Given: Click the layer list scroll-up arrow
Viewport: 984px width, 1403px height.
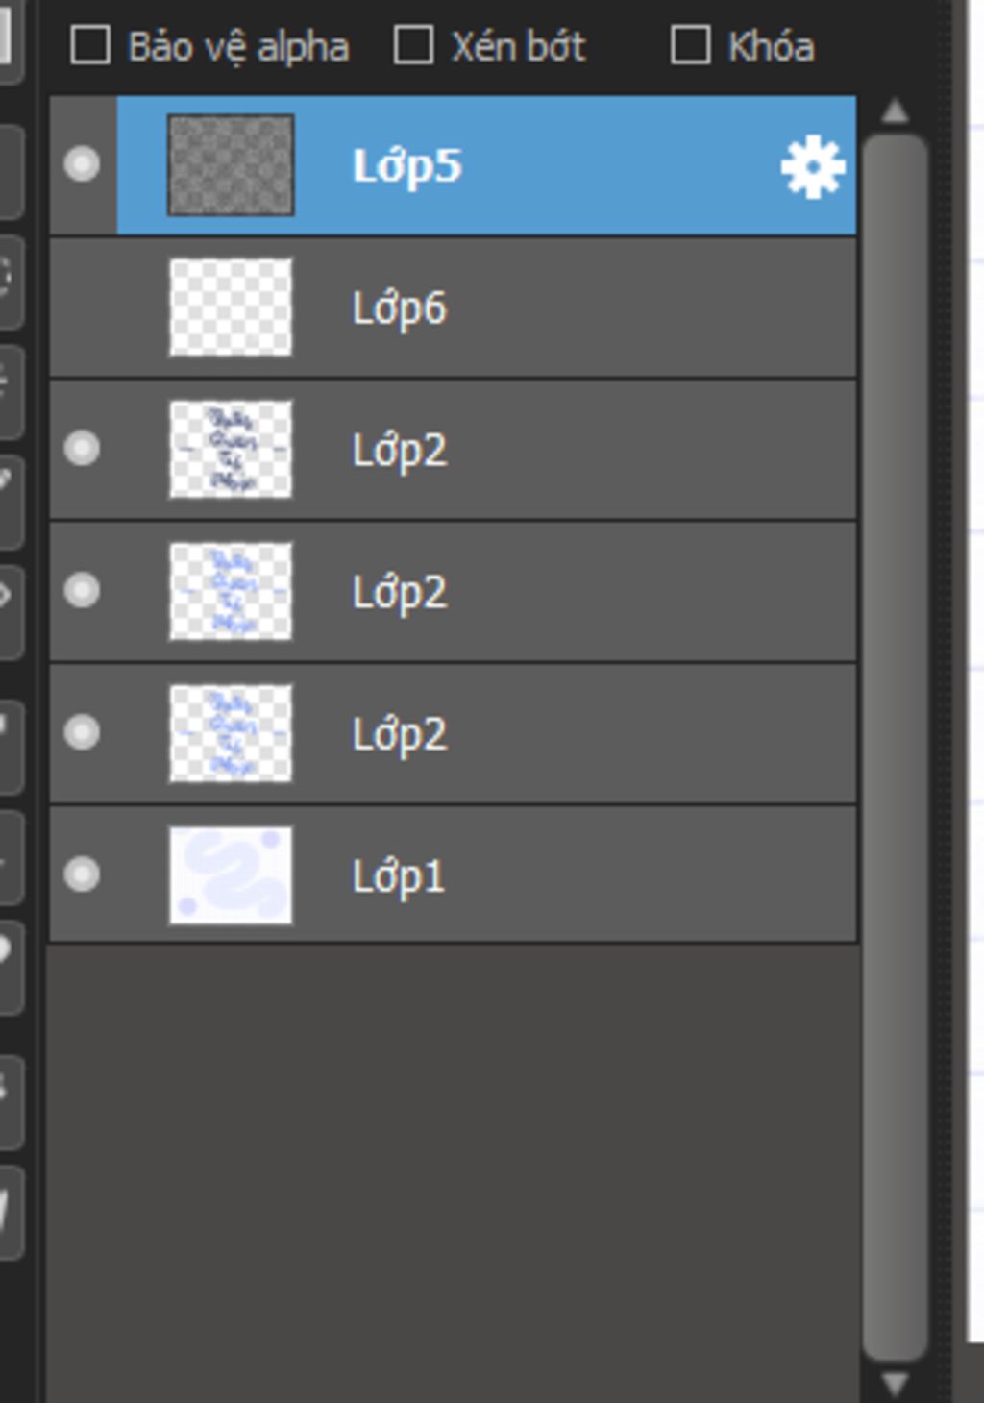Looking at the screenshot, I should [895, 112].
